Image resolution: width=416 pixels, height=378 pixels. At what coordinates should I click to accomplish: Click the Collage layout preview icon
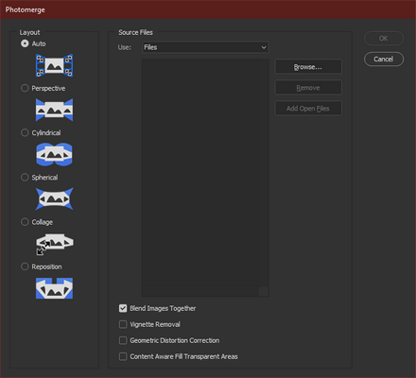point(54,244)
